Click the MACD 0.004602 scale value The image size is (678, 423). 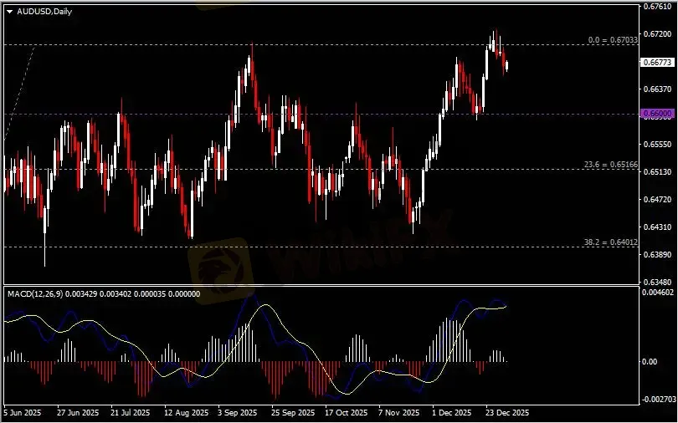pyautogui.click(x=657, y=293)
